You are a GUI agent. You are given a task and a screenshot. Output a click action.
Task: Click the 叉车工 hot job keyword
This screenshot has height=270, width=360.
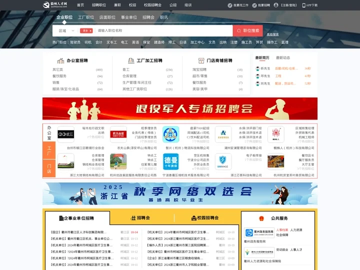111,42
